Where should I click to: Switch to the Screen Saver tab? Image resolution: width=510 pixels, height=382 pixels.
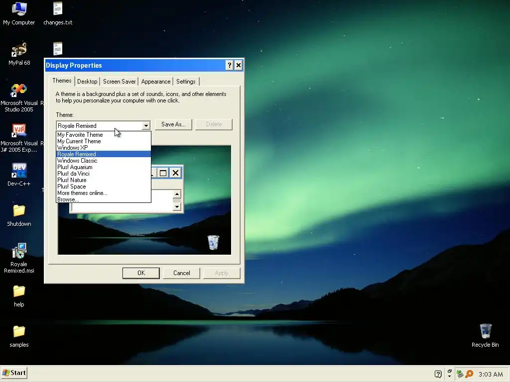[x=120, y=82]
